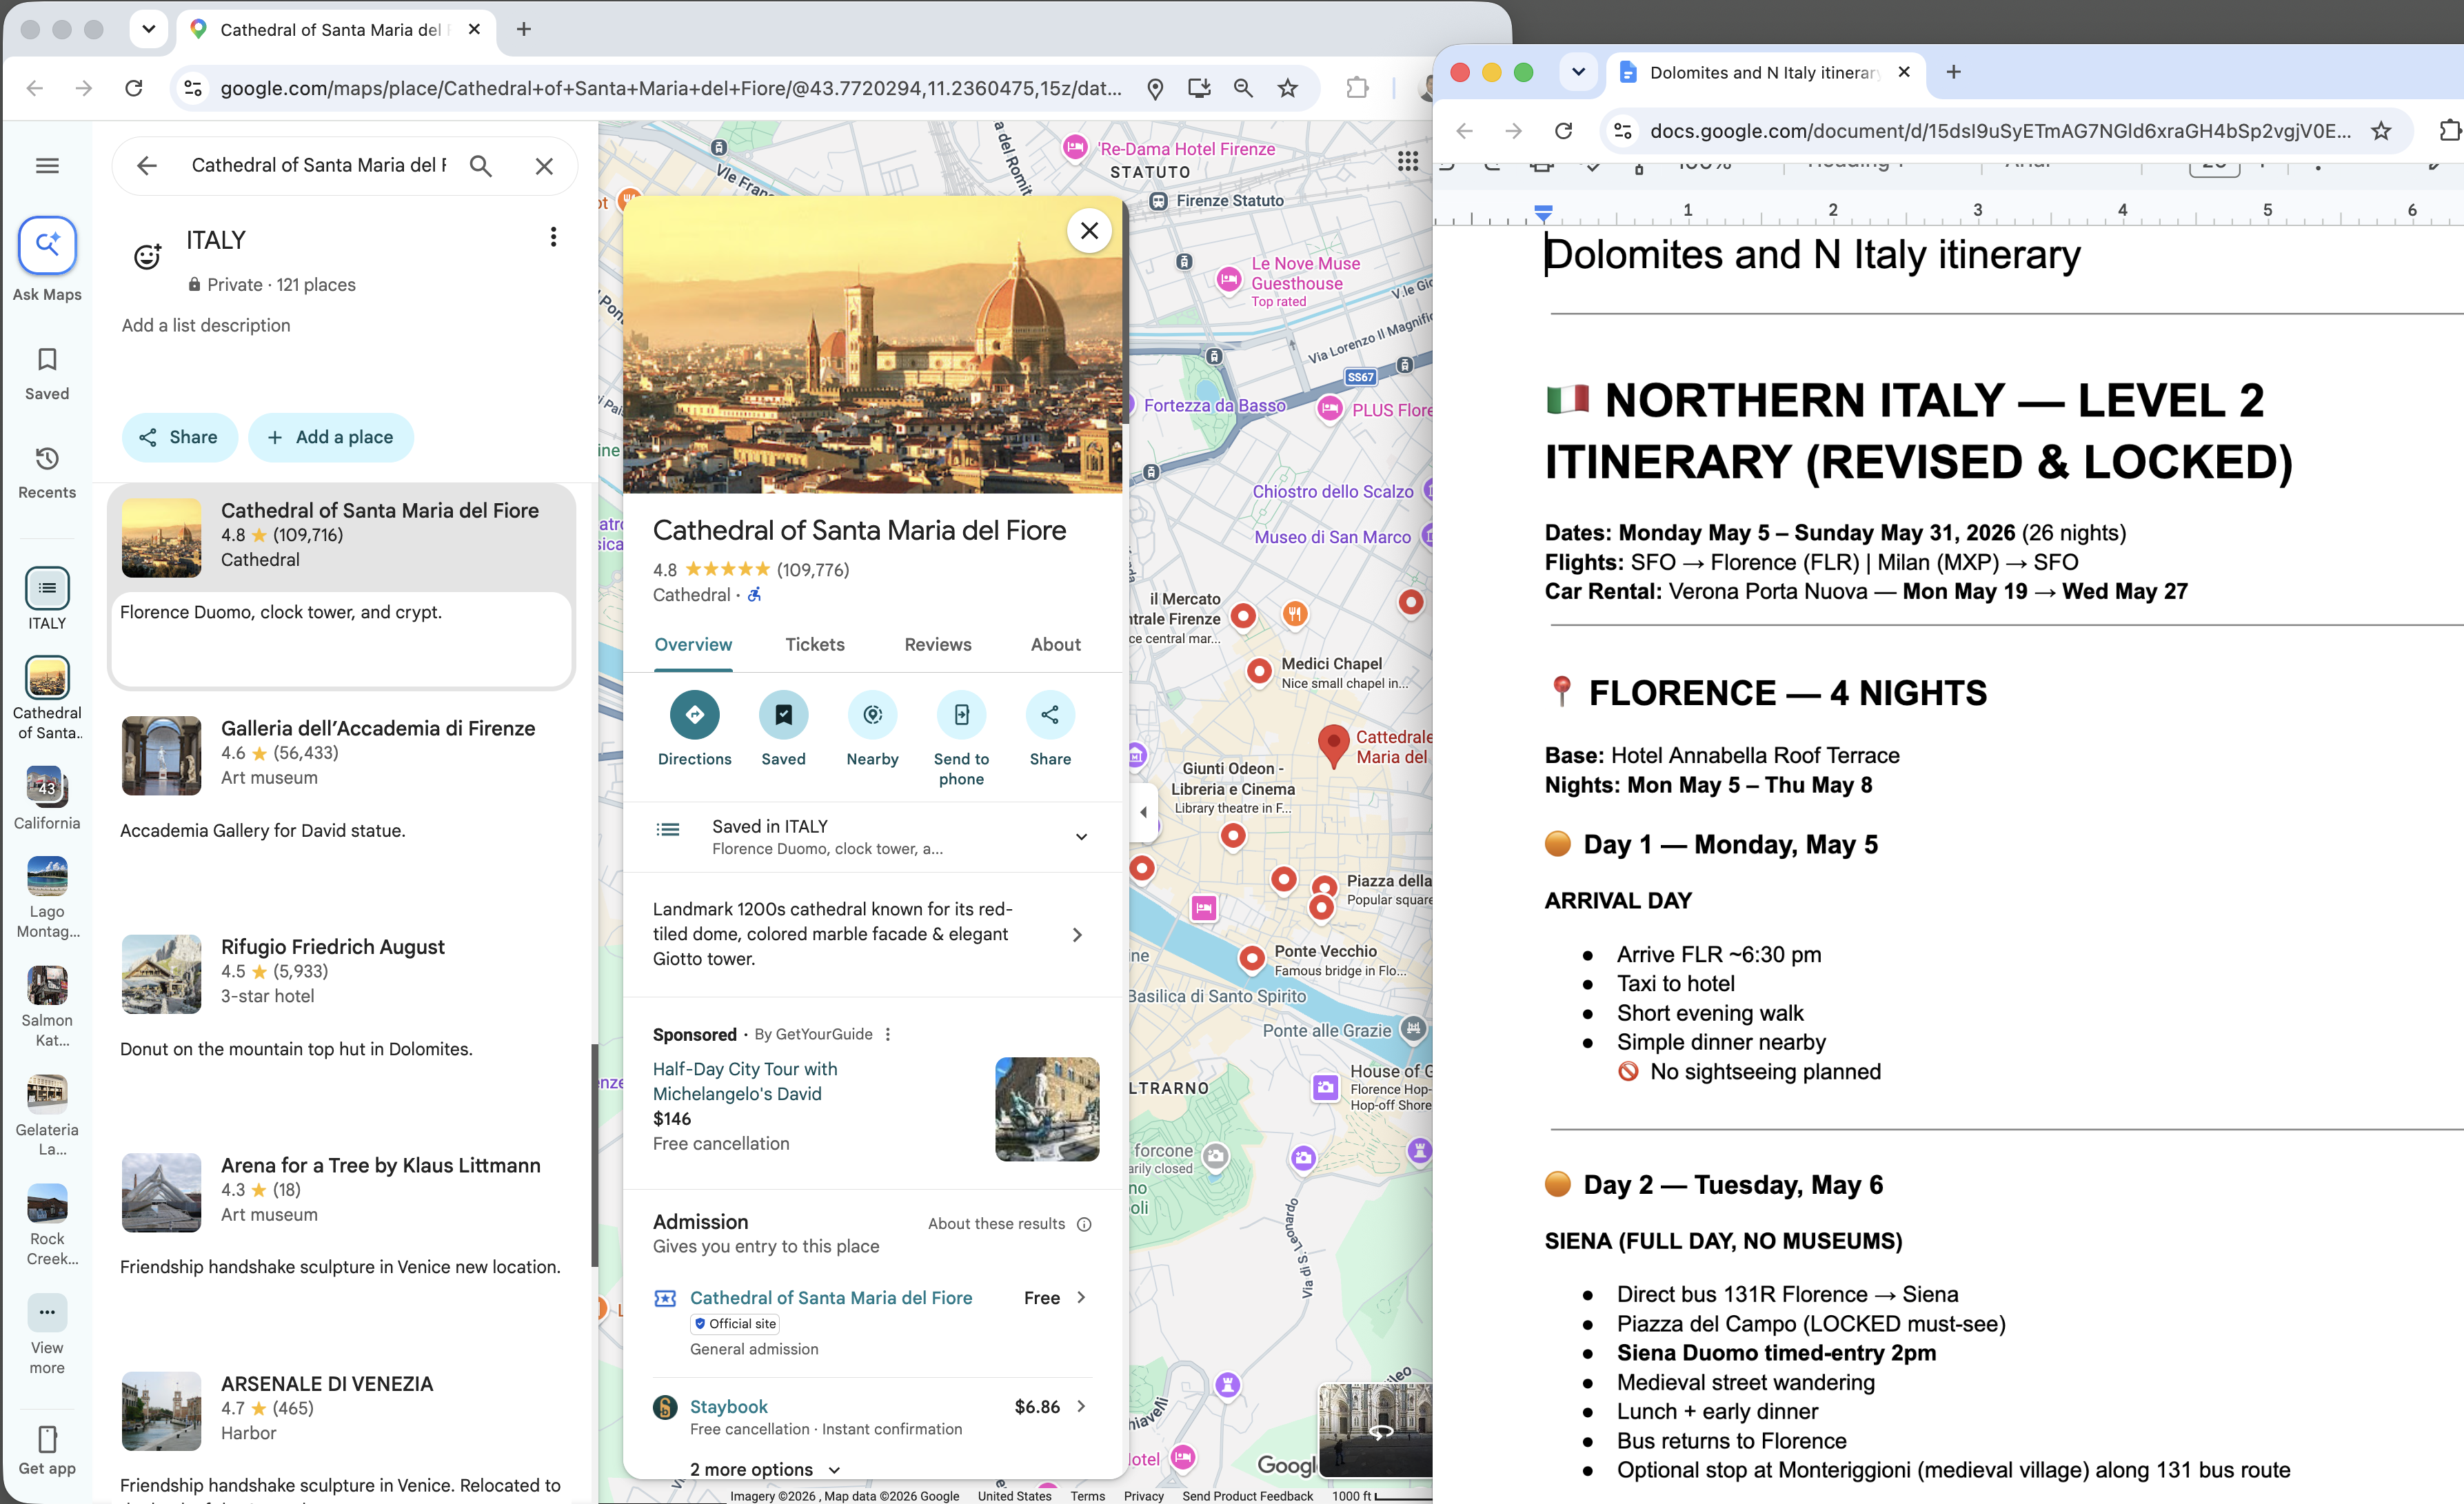Open the Extensions icon in Maps window
Viewport: 2464px width, 1504px height.
point(1357,88)
